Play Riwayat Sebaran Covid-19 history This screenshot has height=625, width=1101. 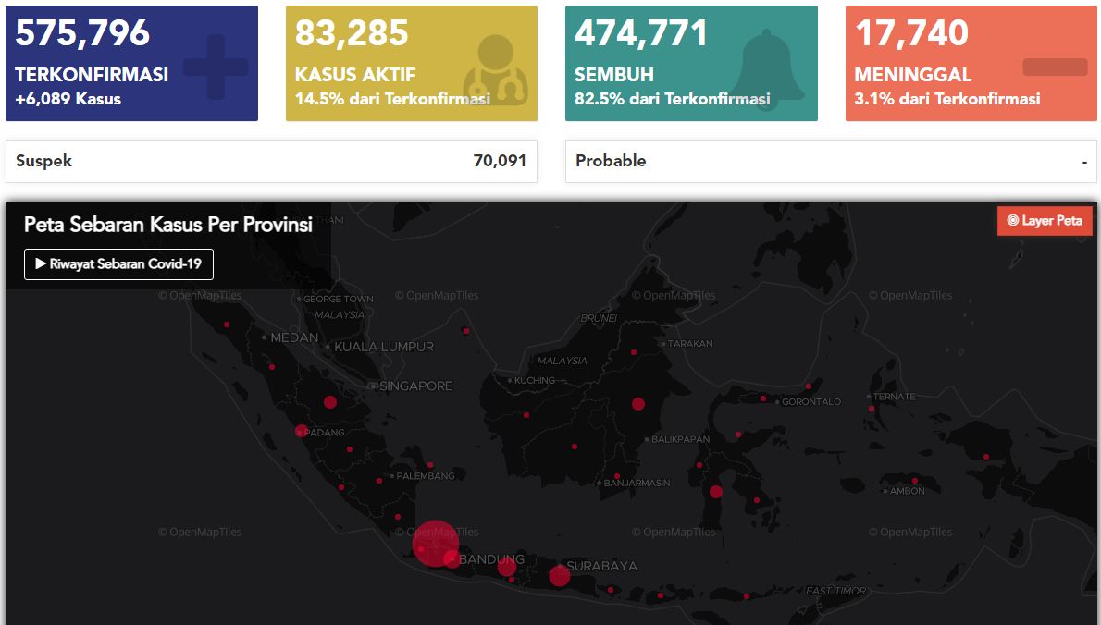pos(118,264)
